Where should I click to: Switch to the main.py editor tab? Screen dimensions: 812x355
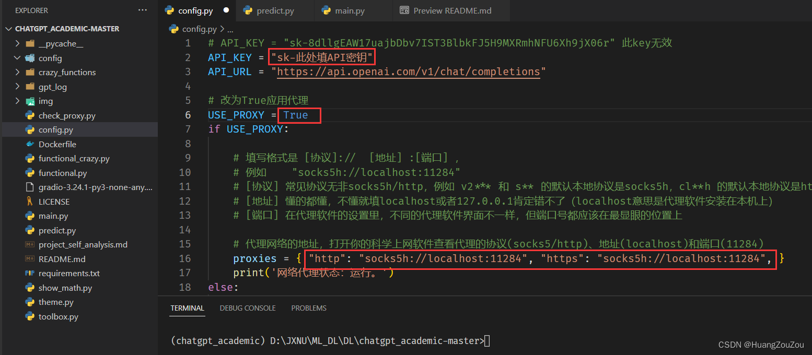(353, 10)
